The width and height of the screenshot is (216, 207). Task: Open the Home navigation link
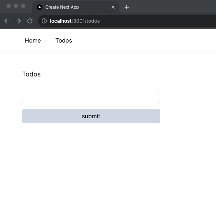pos(33,41)
